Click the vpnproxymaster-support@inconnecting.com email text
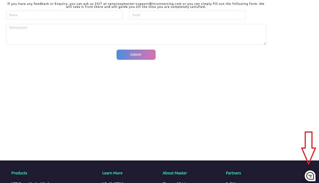Screen dimensions: 319x183 click(145, 4)
